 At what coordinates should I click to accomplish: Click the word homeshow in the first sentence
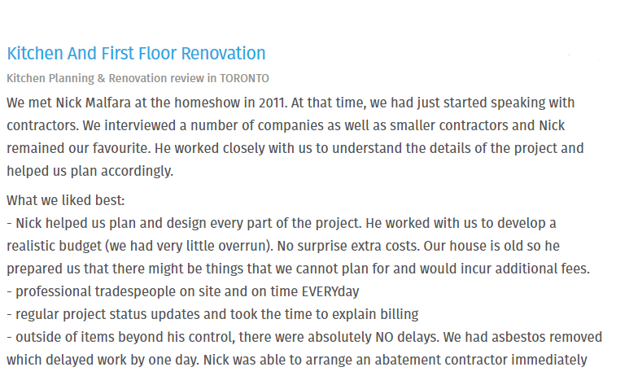213,103
